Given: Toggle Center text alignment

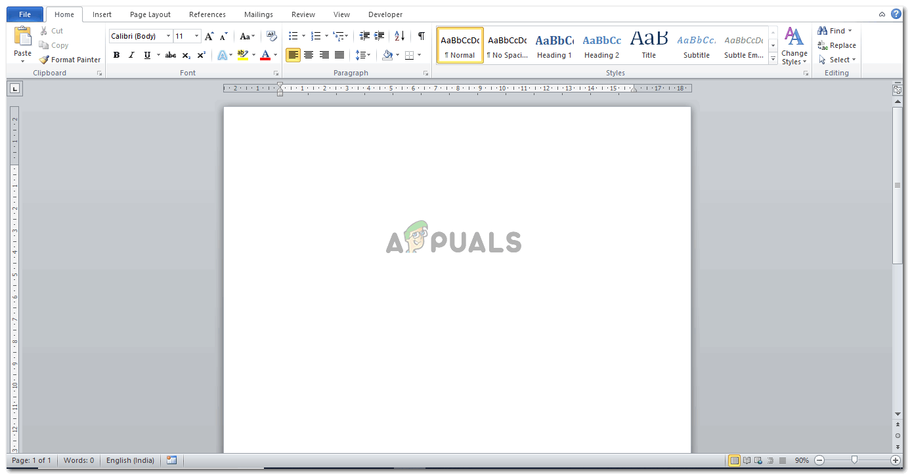Looking at the screenshot, I should point(309,55).
